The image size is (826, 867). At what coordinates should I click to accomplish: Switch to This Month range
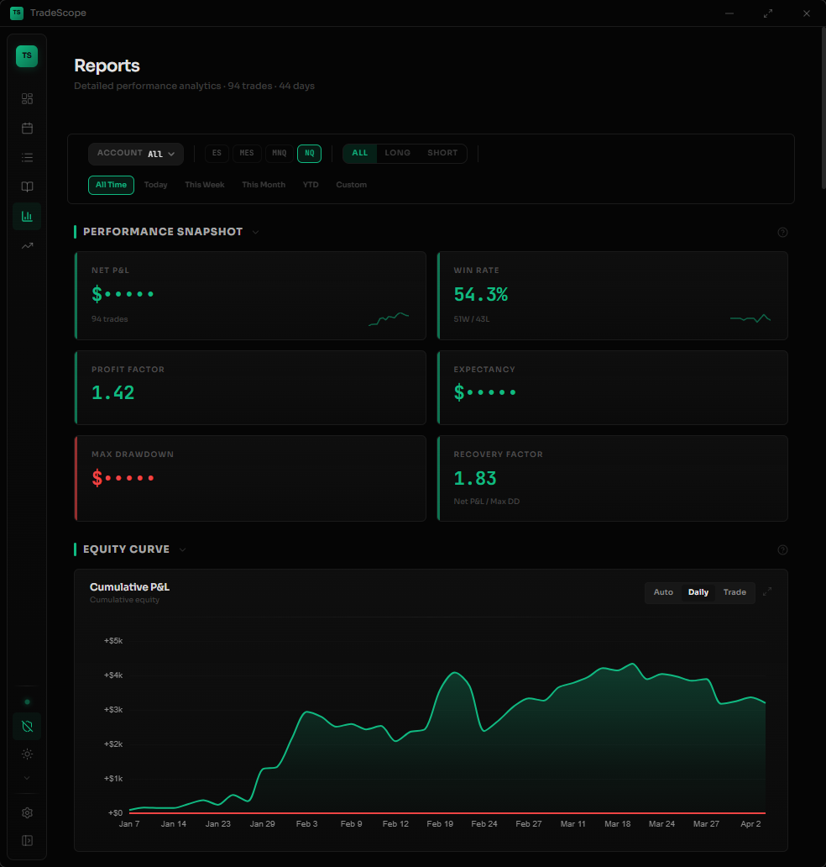pyautogui.click(x=264, y=185)
